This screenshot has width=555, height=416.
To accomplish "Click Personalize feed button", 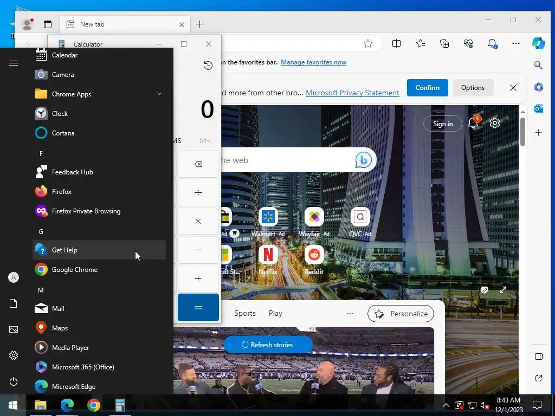I will click(401, 314).
